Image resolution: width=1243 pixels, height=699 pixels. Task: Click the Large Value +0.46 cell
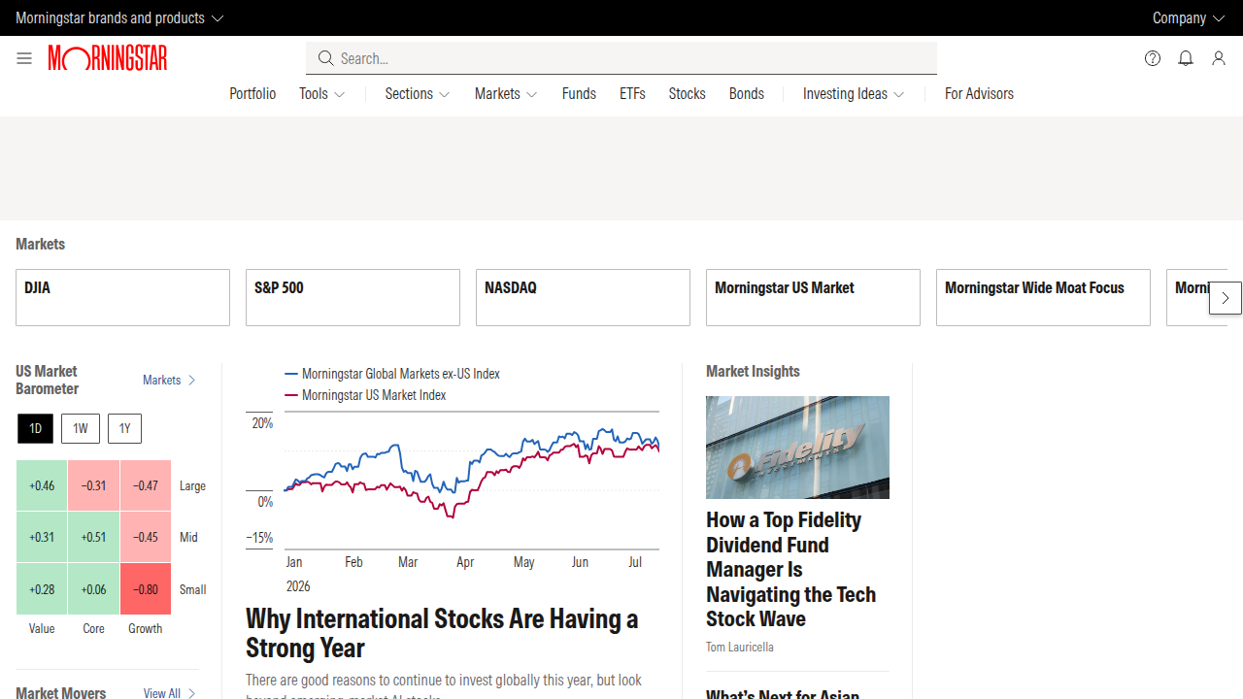click(42, 485)
